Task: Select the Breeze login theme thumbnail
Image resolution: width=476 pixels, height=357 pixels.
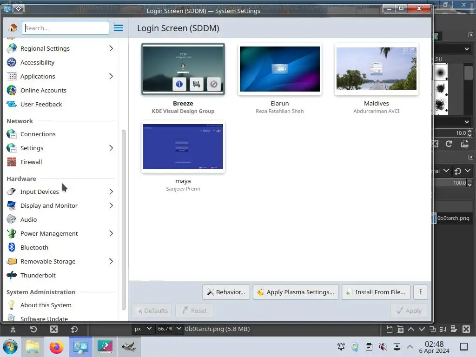Action: click(x=183, y=69)
